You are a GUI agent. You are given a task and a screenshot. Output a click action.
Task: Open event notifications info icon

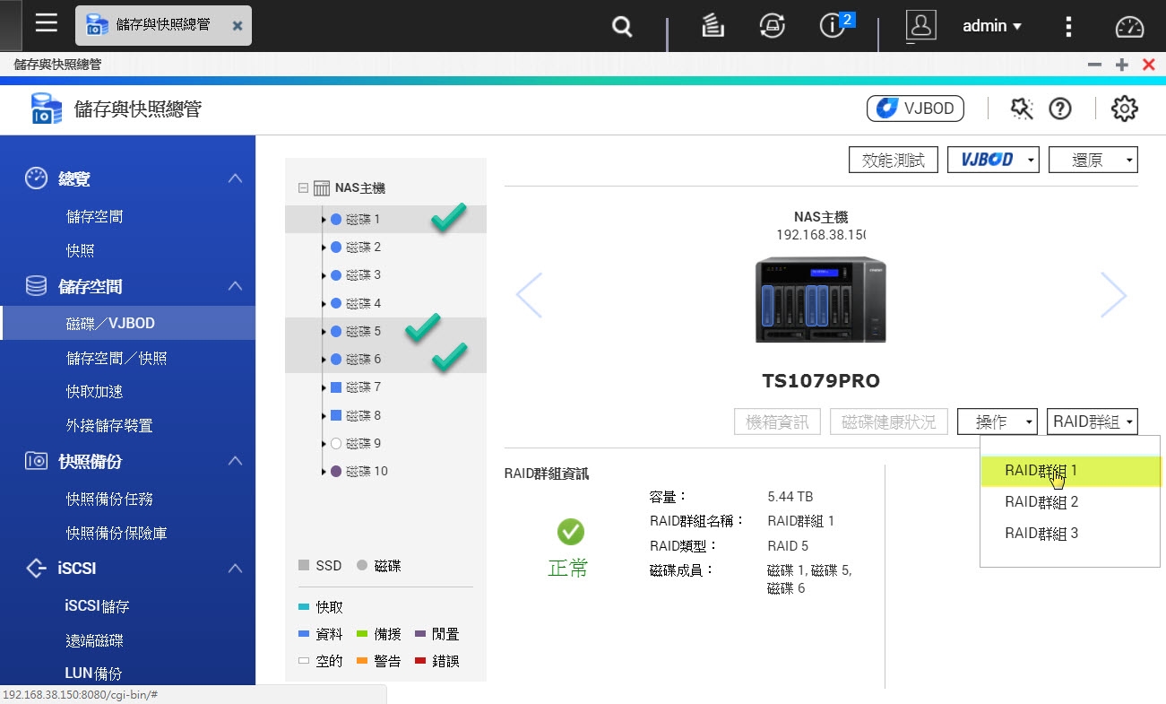(x=832, y=27)
